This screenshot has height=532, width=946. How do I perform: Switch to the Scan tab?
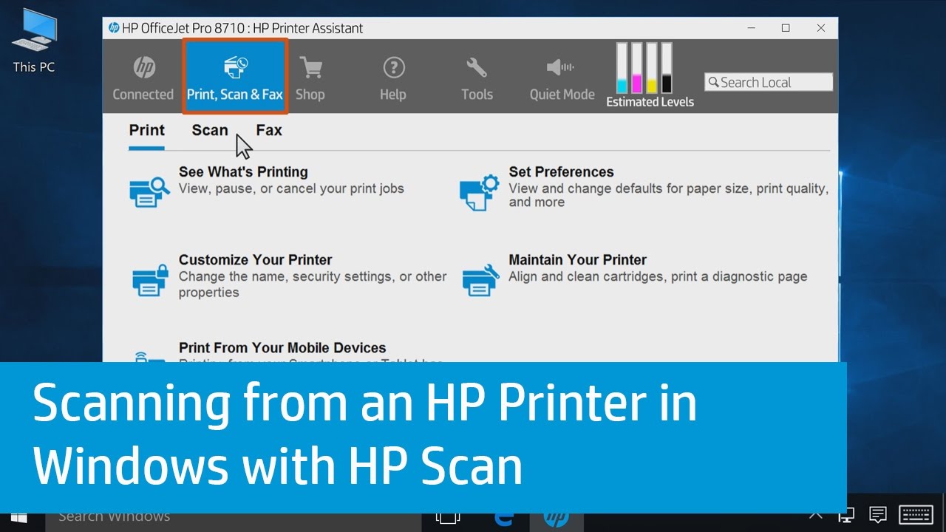click(x=210, y=131)
